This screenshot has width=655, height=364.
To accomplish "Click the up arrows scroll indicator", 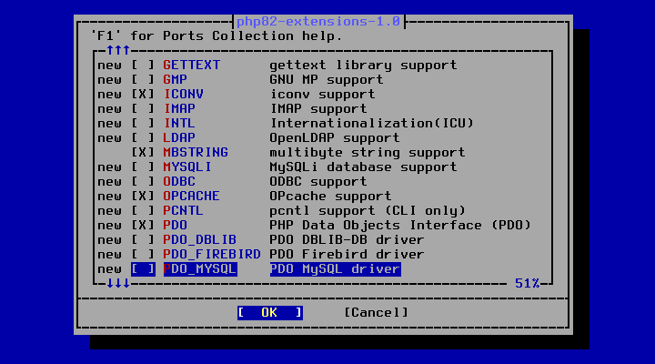I will (x=118, y=51).
